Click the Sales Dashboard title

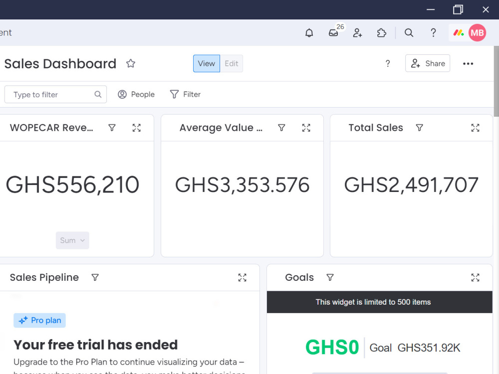click(x=60, y=64)
